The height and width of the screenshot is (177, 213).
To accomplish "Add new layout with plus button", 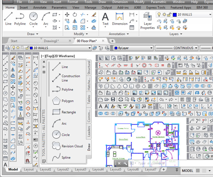I will pyautogui.click(x=164, y=169).
